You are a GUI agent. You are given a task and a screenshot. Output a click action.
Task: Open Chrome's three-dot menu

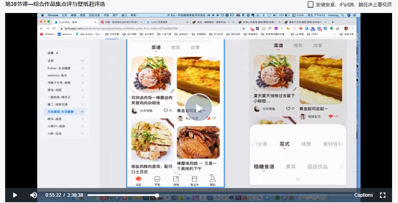[x=352, y=28]
